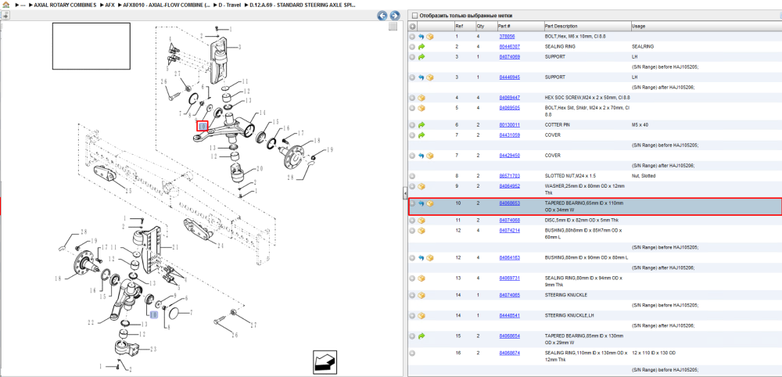Select the circle marker for DISC 84074068
782x377 pixels.
412,221
